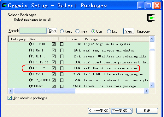
Task: Toggle the binary checkbox for login package
Action: pyautogui.click(x=54, y=44)
